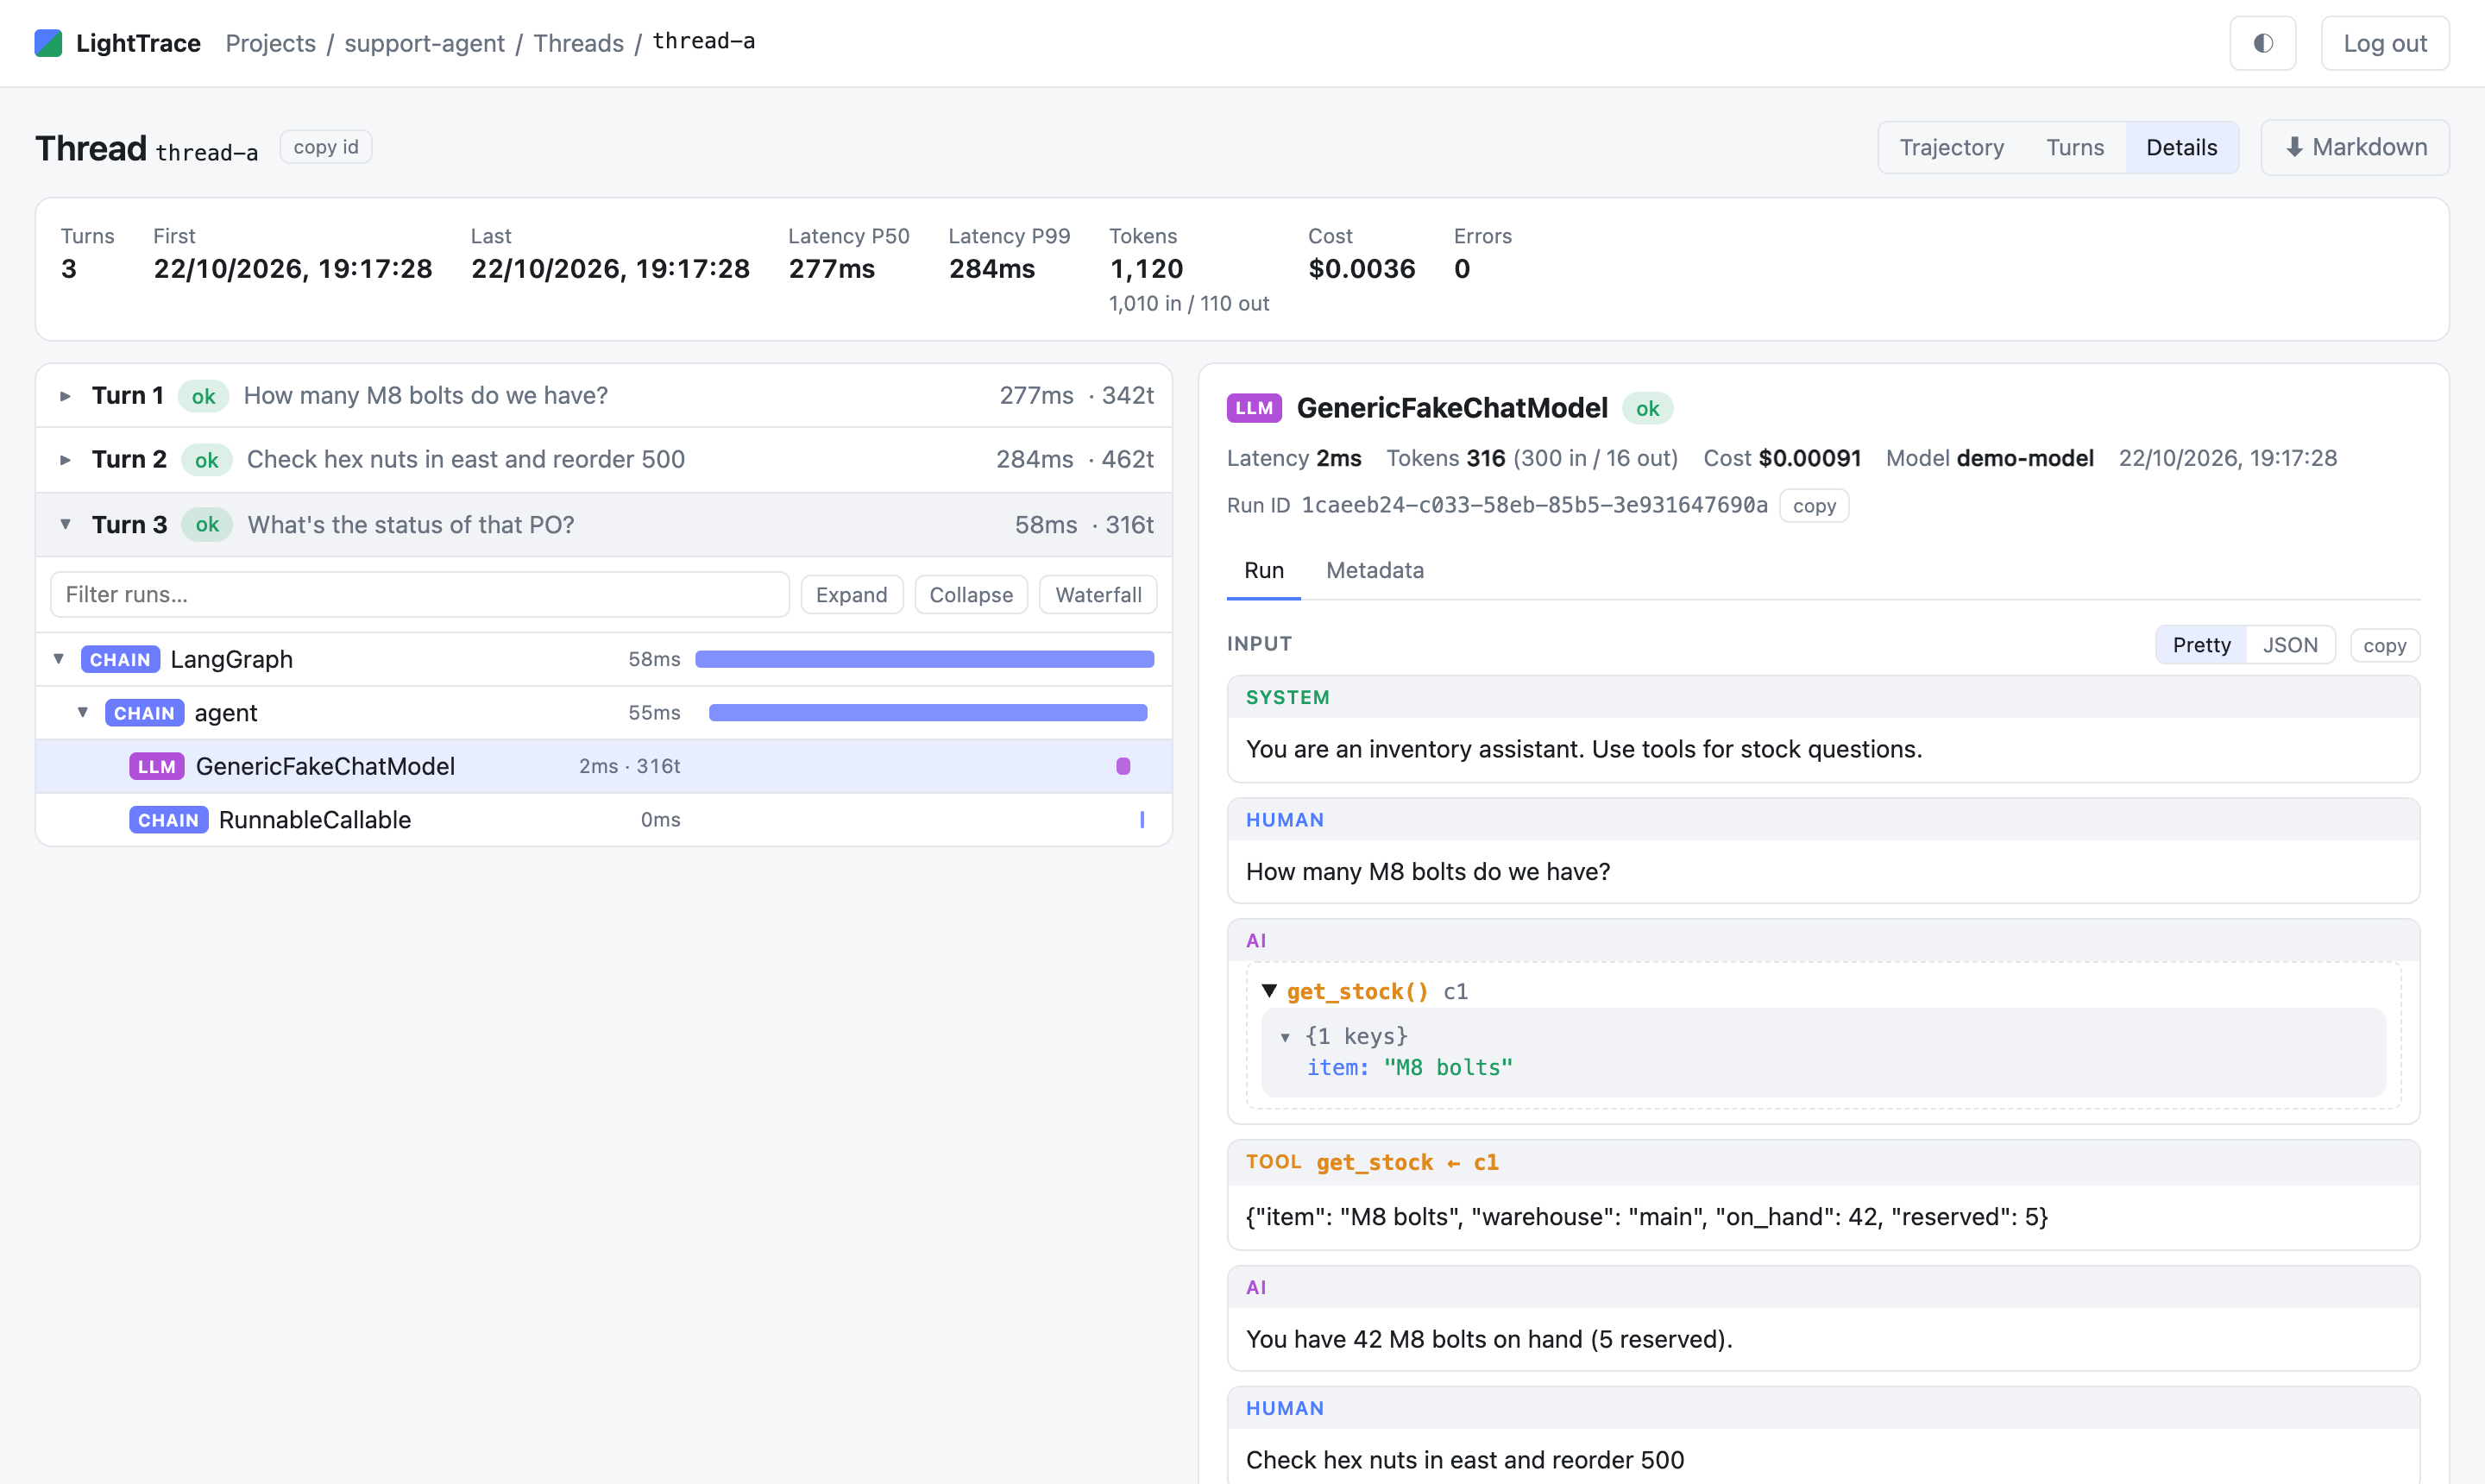Screen dimensions: 2485x1484
Task: Copy the INPUT content
Action: click(x=2384, y=646)
